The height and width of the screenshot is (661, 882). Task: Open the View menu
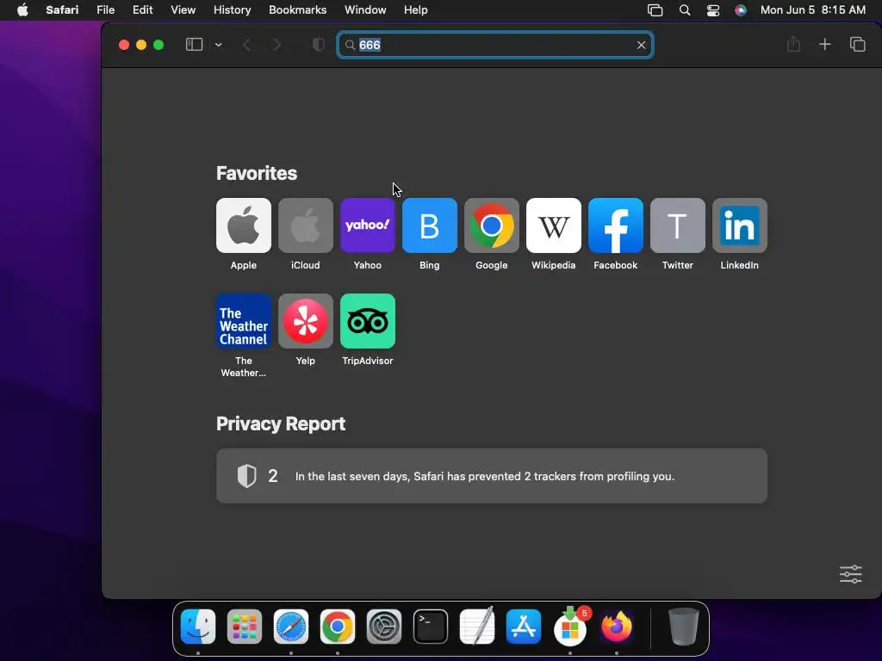point(183,9)
